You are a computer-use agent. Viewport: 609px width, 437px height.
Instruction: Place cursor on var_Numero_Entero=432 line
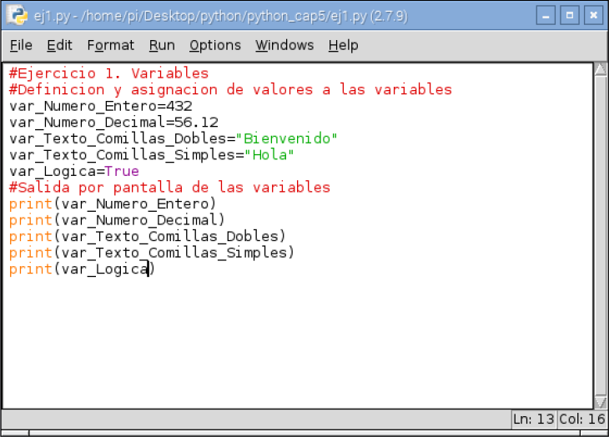[x=101, y=106]
